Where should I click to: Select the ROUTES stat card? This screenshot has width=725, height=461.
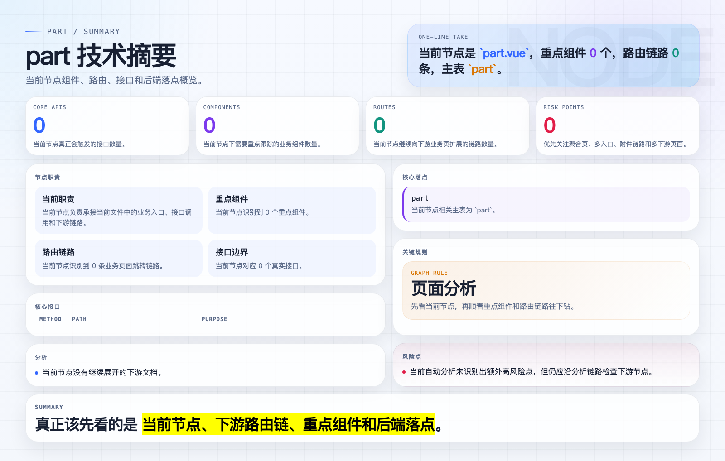click(448, 126)
